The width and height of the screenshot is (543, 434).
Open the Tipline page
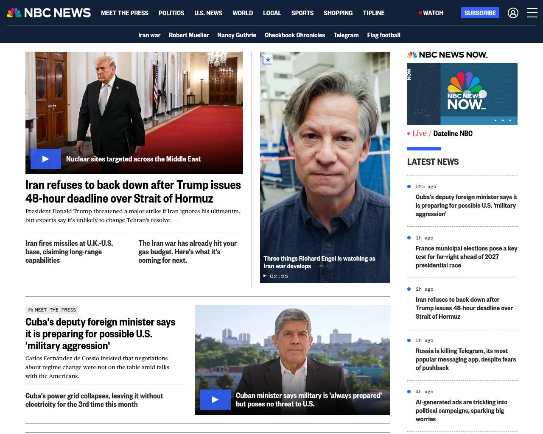[374, 13]
